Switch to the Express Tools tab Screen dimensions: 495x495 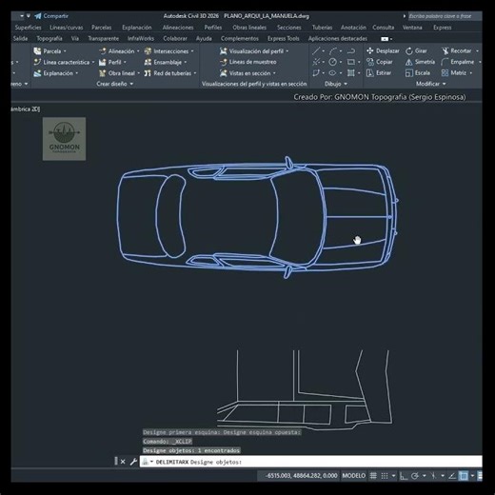click(284, 38)
